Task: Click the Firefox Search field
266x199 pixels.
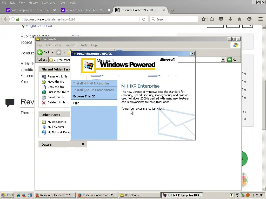Action: point(174,19)
